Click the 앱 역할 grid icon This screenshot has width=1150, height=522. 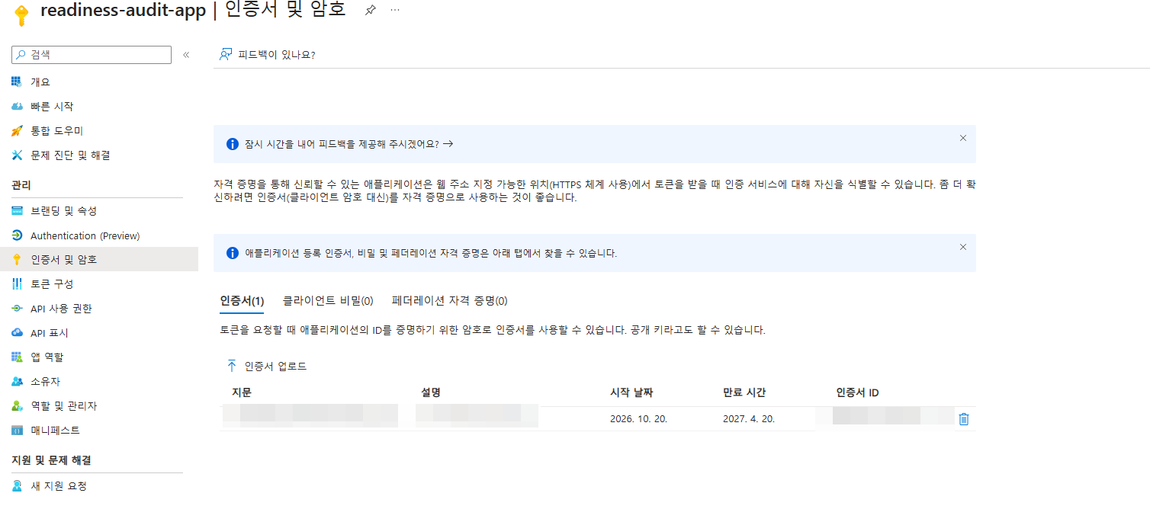pyautogui.click(x=17, y=357)
